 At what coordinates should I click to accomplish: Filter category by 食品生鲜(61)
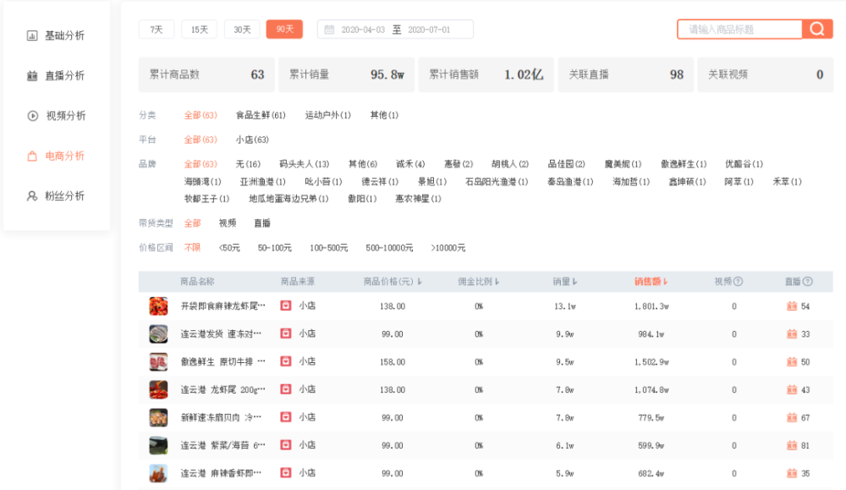tap(261, 115)
